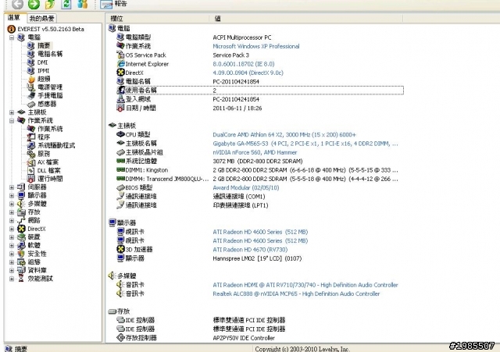This screenshot has height=352, width=500.
Task: Expand the 多媒體 tree node in sidebar
Action: tap(12, 204)
